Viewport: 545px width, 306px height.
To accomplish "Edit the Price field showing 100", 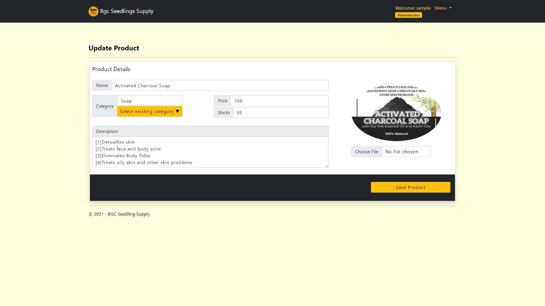I will (x=279, y=101).
